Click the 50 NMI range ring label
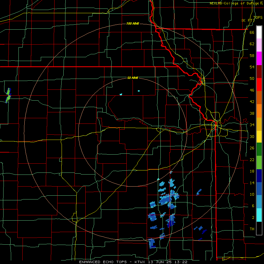The image size is (264, 264). coord(133,78)
